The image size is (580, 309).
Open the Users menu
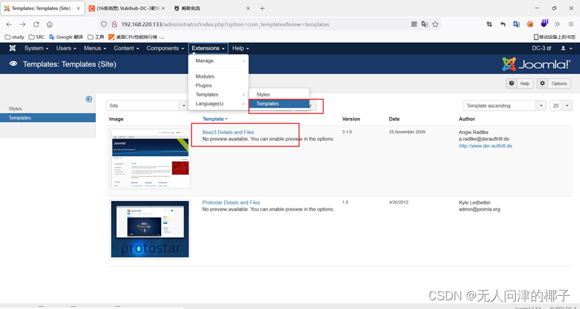[66, 48]
